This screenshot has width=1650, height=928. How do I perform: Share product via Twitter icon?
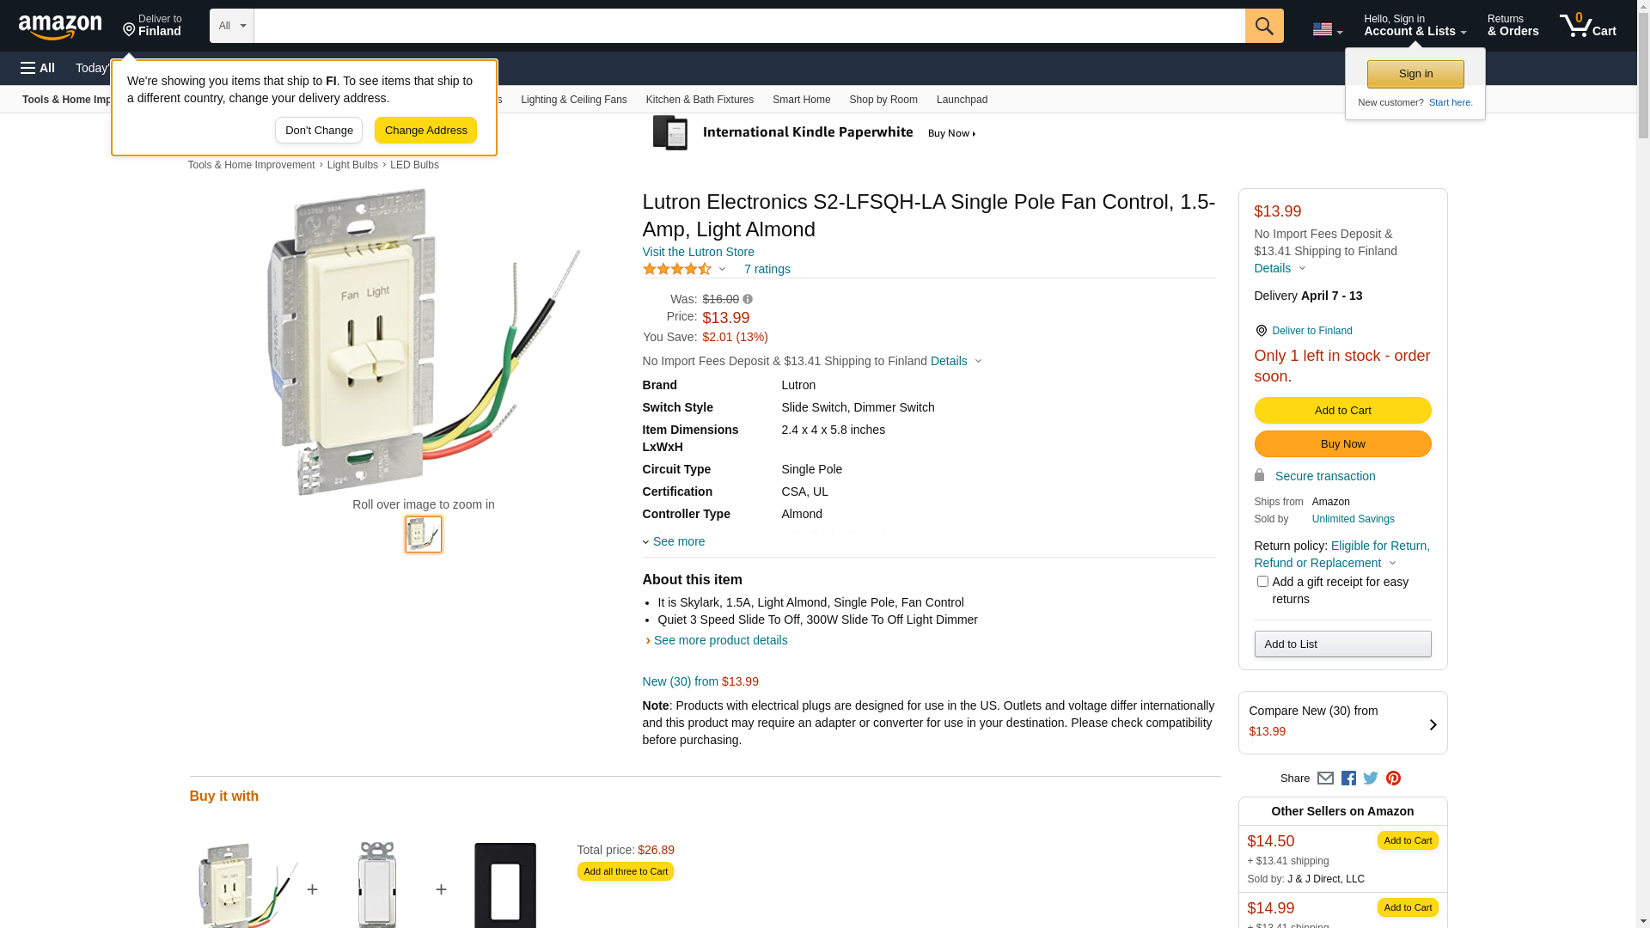click(x=1371, y=778)
